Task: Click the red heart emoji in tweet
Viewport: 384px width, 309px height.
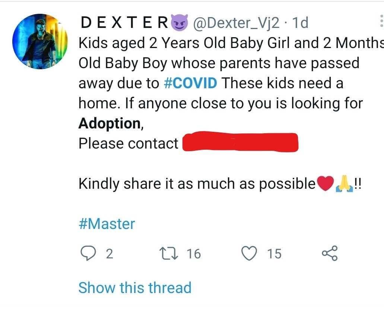Action: (324, 184)
